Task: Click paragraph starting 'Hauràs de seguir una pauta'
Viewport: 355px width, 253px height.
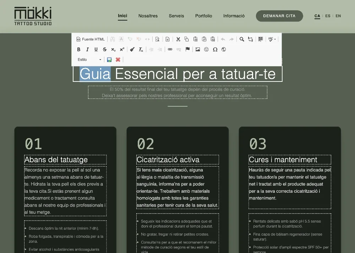Action: (x=290, y=187)
